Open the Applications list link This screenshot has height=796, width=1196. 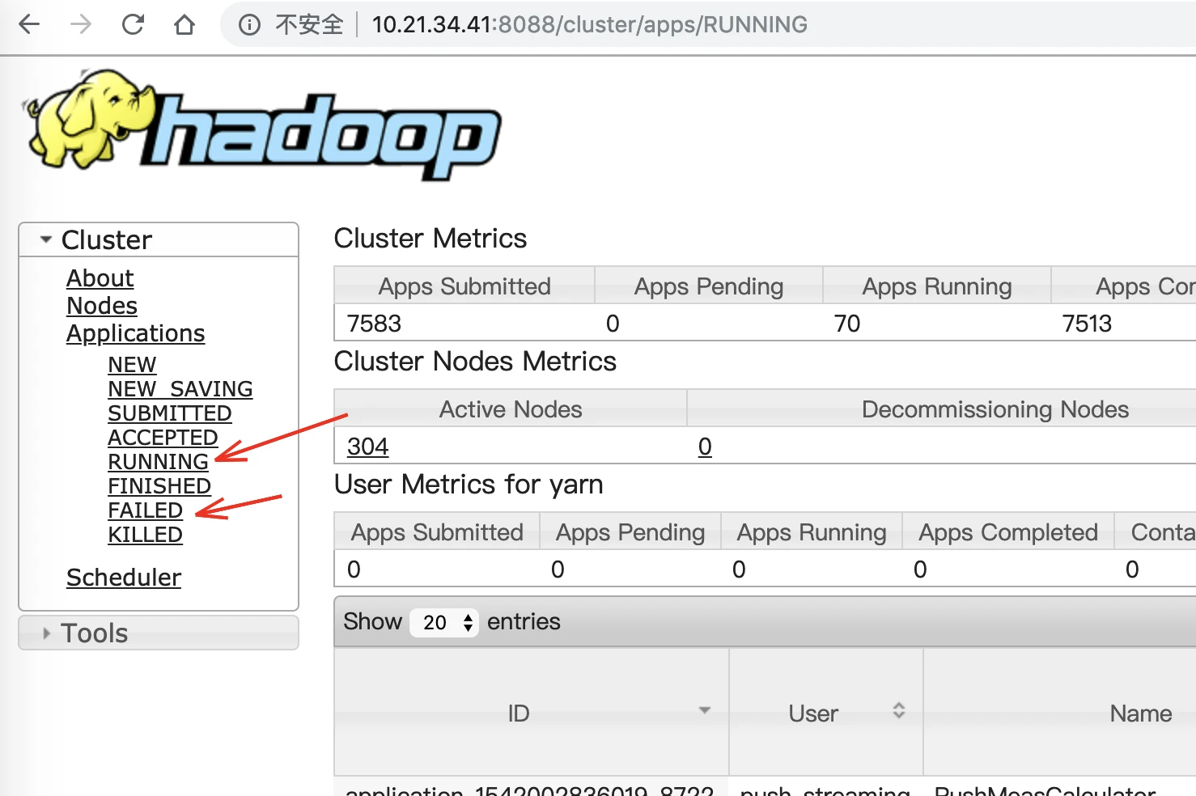135,333
